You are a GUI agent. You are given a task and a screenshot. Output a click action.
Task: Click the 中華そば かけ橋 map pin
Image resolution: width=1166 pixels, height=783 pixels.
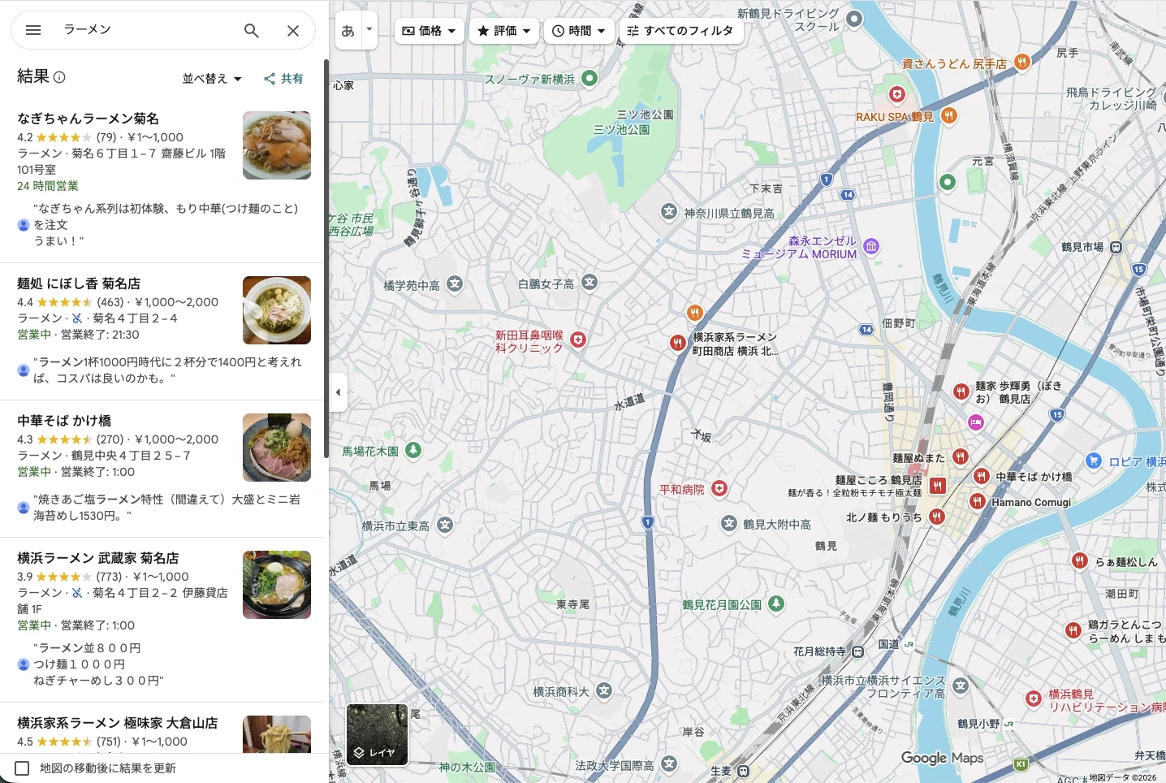coord(982,476)
